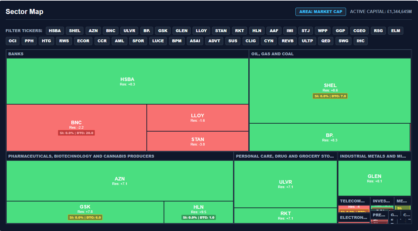Choose the AAF ticker filter
The width and height of the screenshot is (418, 231).
pyautogui.click(x=274, y=31)
